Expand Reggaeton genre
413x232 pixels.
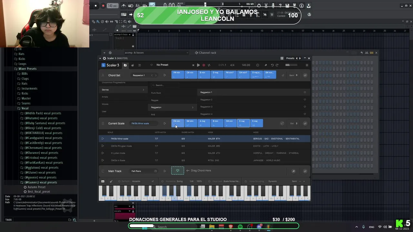pyautogui.click(x=173, y=107)
